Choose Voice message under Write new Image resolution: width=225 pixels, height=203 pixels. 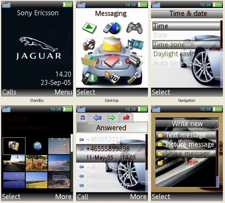click(186, 154)
